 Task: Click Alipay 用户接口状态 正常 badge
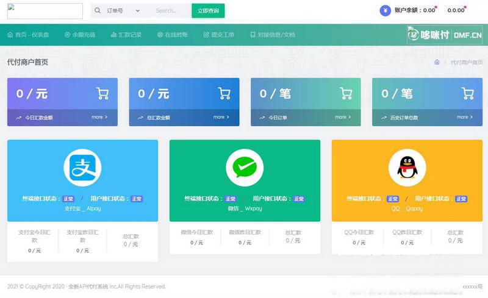point(137,199)
